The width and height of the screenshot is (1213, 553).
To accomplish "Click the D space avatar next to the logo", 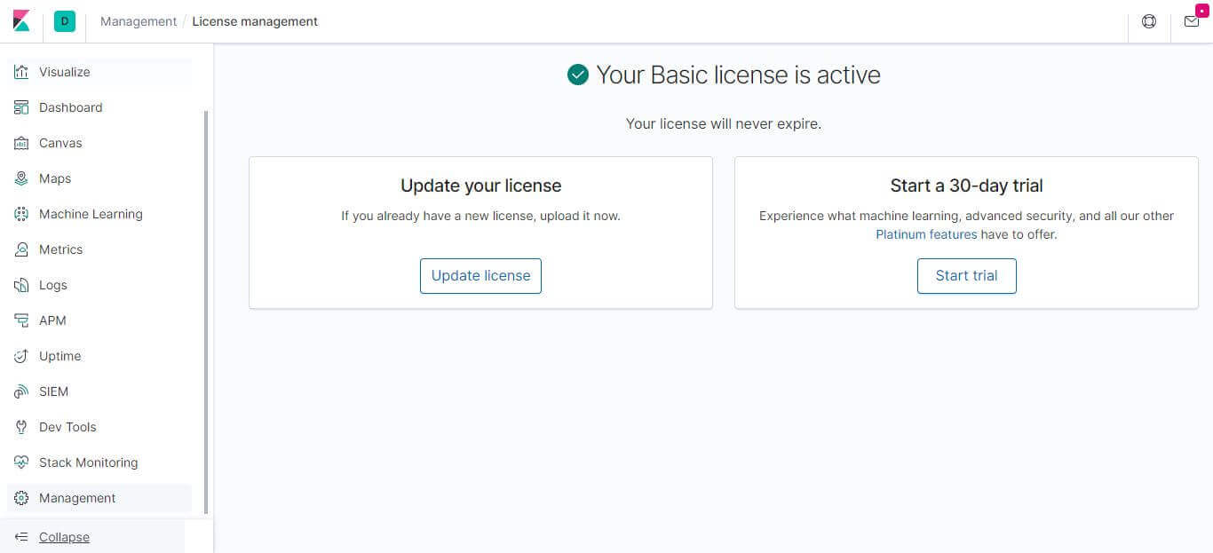I will [x=64, y=20].
